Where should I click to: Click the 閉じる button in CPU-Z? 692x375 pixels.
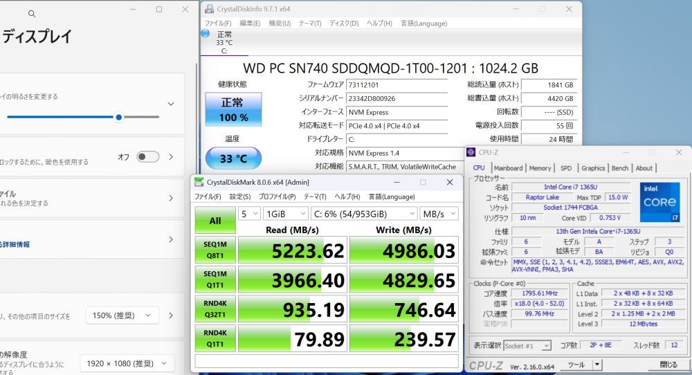(668, 365)
